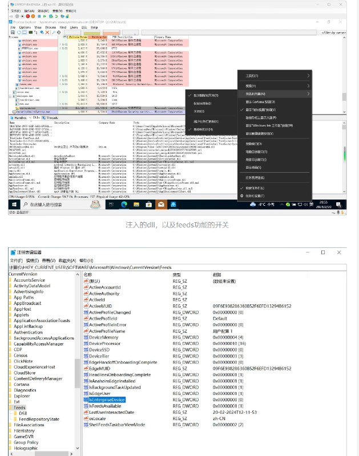Click the Windows Start button on taskbar
Image resolution: width=359 pixels, height=456 pixels.
[14, 205]
